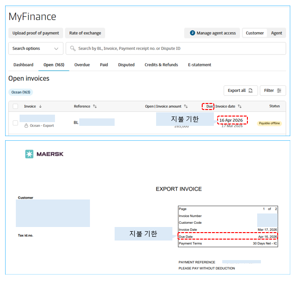Open the Filter button
The height and width of the screenshot is (282, 294).
(x=273, y=90)
